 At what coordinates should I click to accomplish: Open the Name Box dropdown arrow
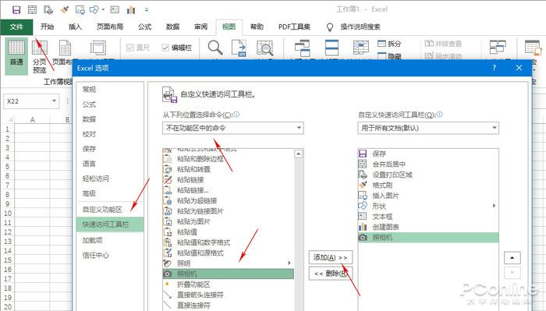click(54, 101)
